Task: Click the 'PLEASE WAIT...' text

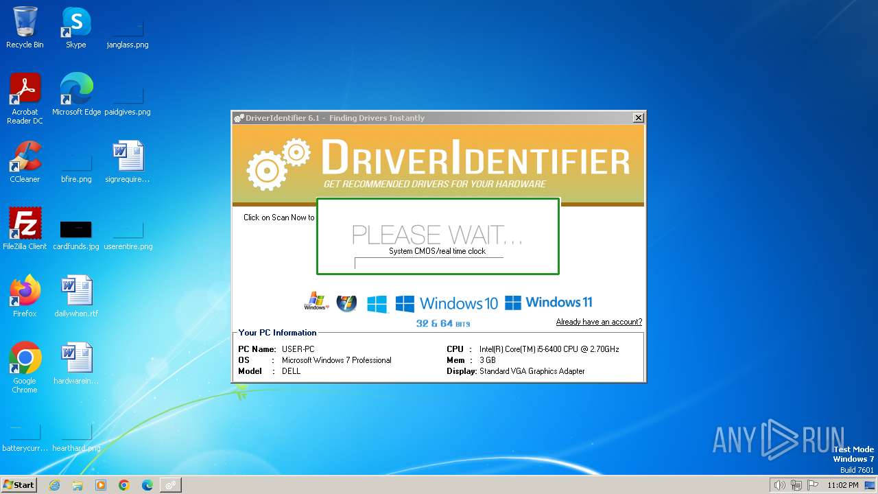Action: tap(437, 235)
